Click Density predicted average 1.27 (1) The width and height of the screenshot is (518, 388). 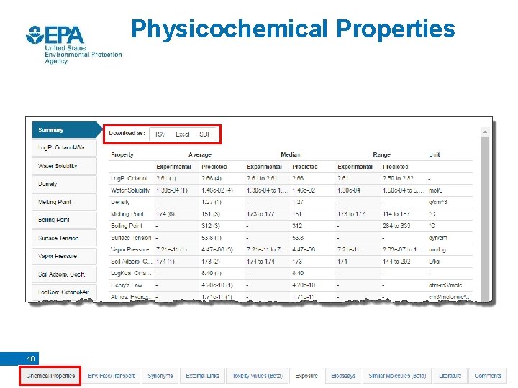(x=212, y=202)
